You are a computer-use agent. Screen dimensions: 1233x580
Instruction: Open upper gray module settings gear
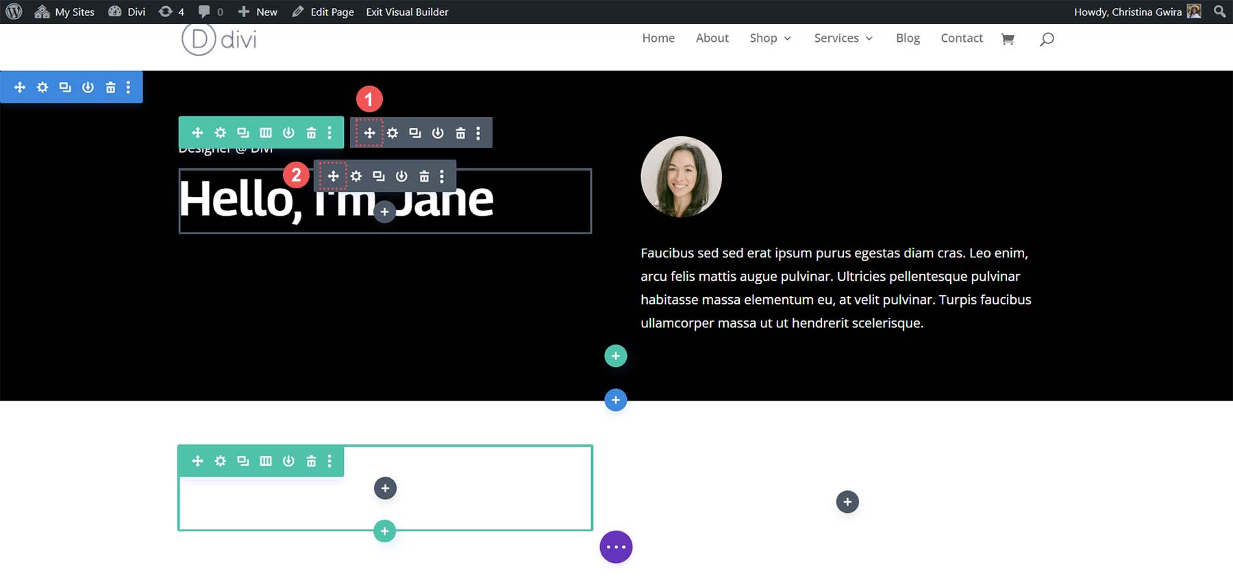[x=393, y=133]
